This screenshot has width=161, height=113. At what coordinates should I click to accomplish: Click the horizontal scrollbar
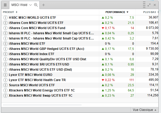click(42, 105)
